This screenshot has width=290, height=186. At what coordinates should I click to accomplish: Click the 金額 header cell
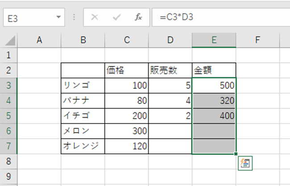click(214, 70)
